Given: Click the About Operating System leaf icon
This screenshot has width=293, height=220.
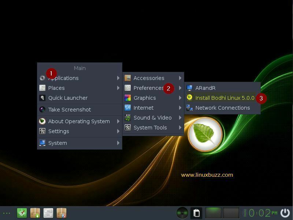Looking at the screenshot, I should click(42, 121).
